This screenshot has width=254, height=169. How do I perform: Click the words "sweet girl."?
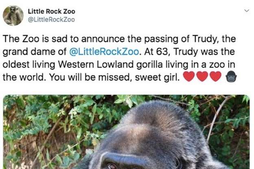tap(157, 77)
